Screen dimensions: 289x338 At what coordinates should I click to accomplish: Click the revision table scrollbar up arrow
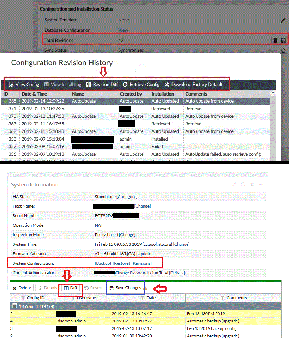273,93
